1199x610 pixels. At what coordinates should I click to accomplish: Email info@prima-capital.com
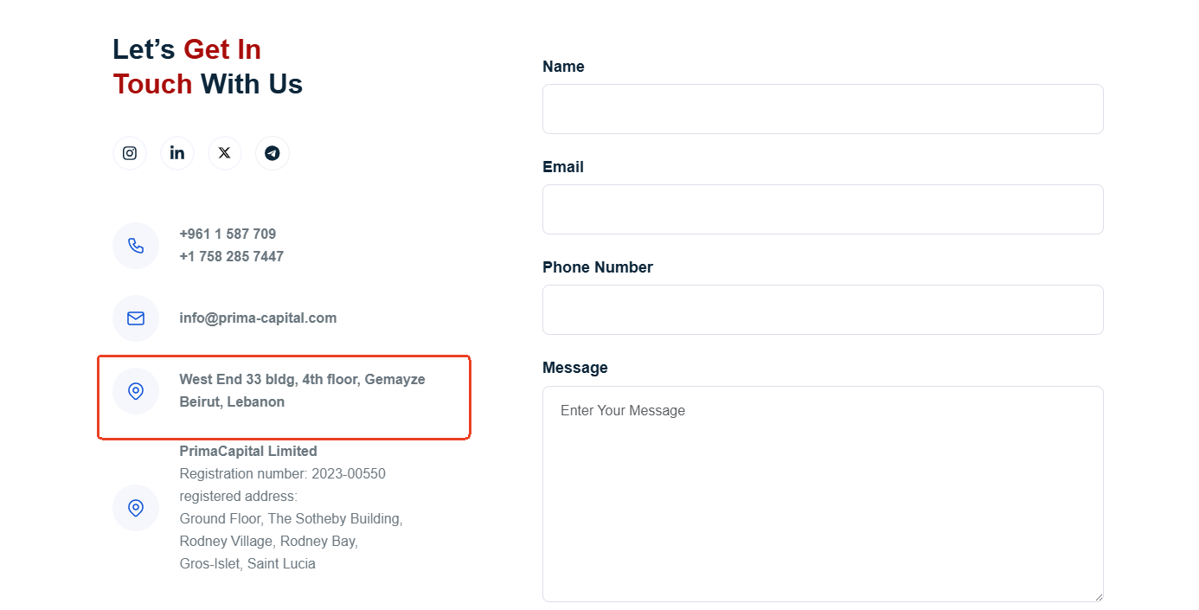tap(258, 318)
